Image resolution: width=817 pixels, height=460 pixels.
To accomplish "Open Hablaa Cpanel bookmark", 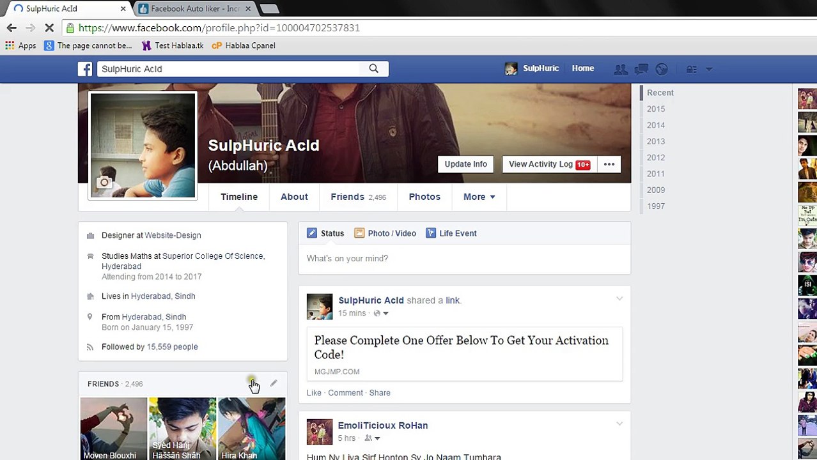I will pyautogui.click(x=244, y=45).
